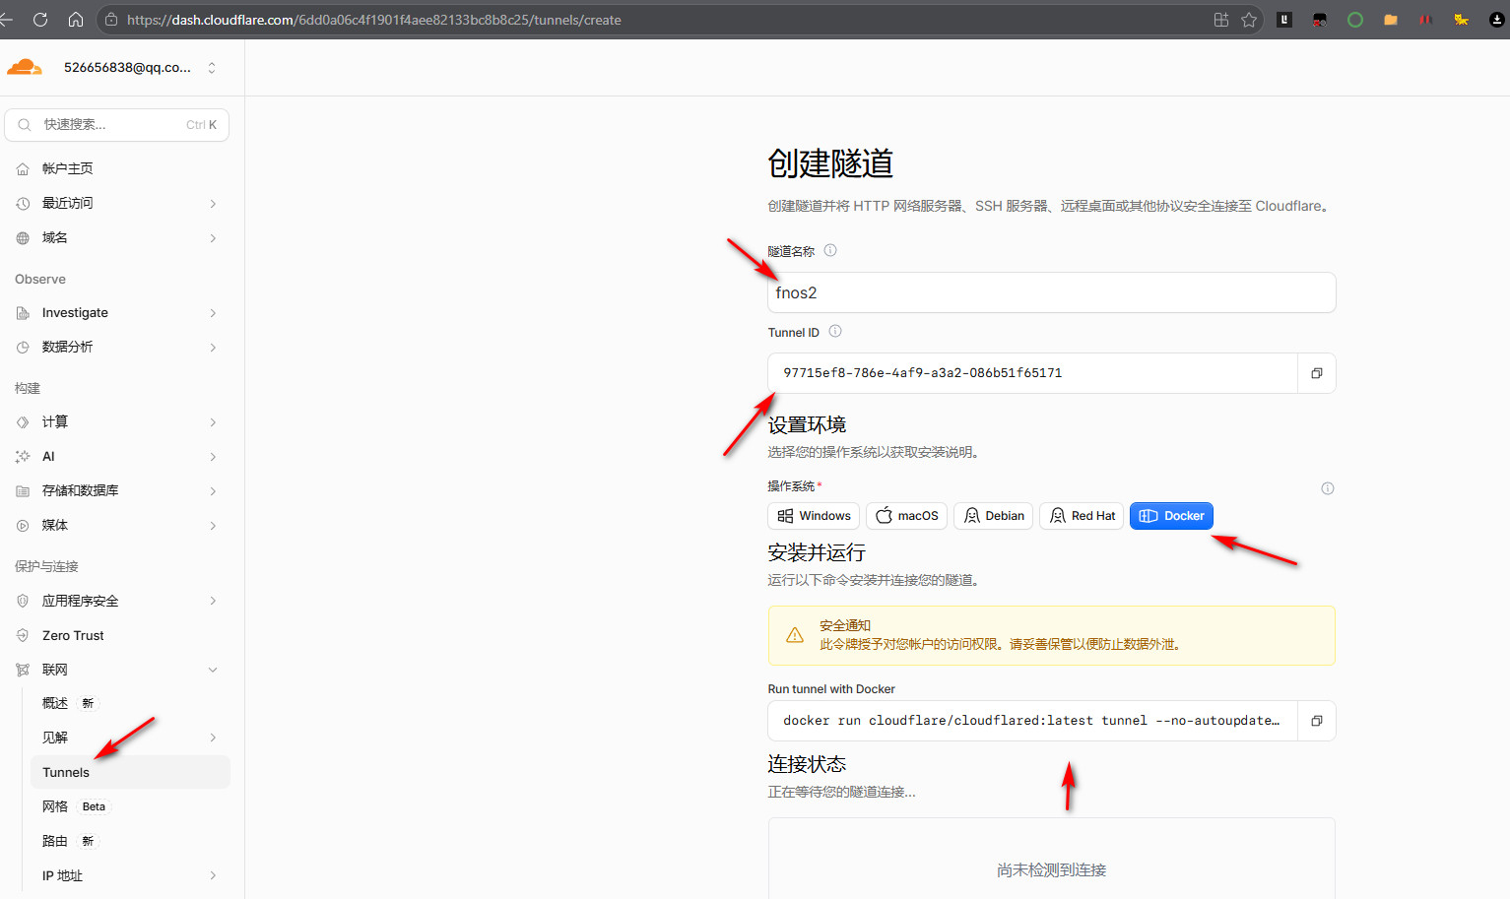
Task: Click the browser address bar URL
Action: coord(373,20)
